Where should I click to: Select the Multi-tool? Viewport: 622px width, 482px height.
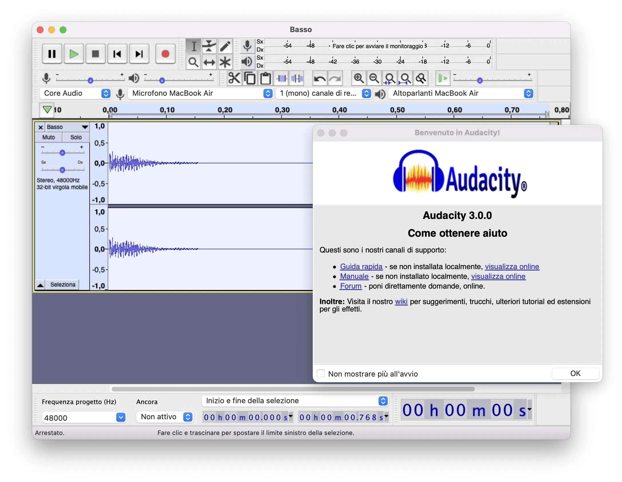[x=225, y=62]
